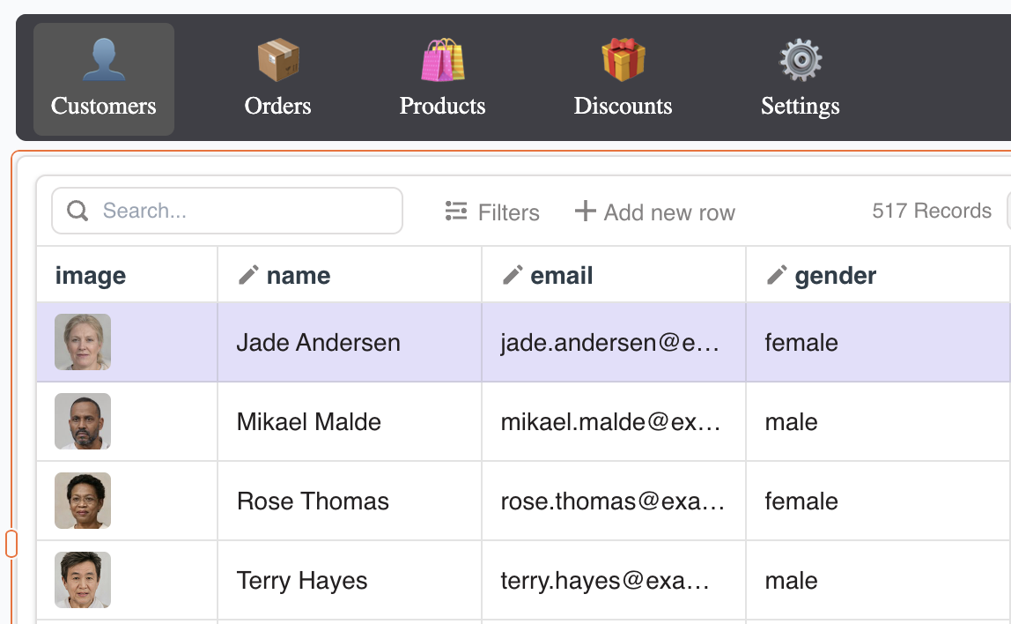This screenshot has height=624, width=1011.
Task: Click the pencil icon beside gender column
Action: coord(777,276)
